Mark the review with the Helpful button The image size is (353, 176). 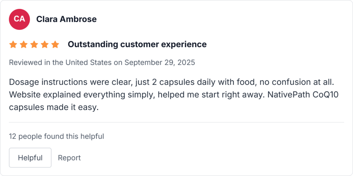(x=30, y=158)
